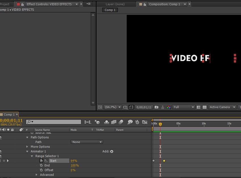This screenshot has height=178, width=241.
Task: Toggle stopwatch for the Start property
Action: tap(41, 161)
